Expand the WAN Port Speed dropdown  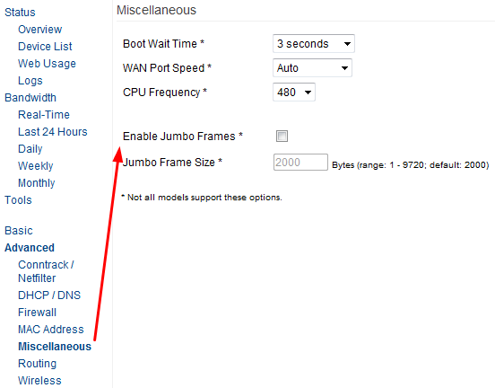[x=312, y=67]
